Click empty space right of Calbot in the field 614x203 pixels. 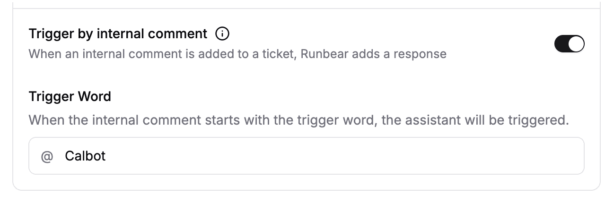click(331, 156)
